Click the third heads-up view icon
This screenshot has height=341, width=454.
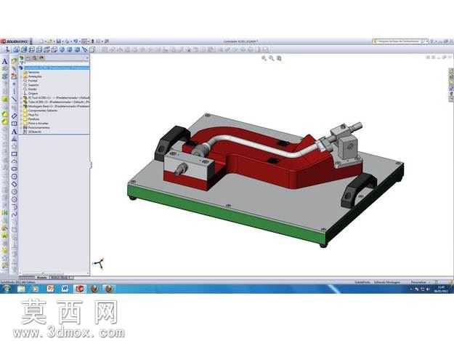(x=279, y=58)
